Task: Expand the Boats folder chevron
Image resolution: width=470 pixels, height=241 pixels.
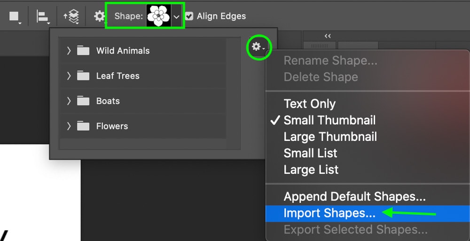Action: pos(69,101)
